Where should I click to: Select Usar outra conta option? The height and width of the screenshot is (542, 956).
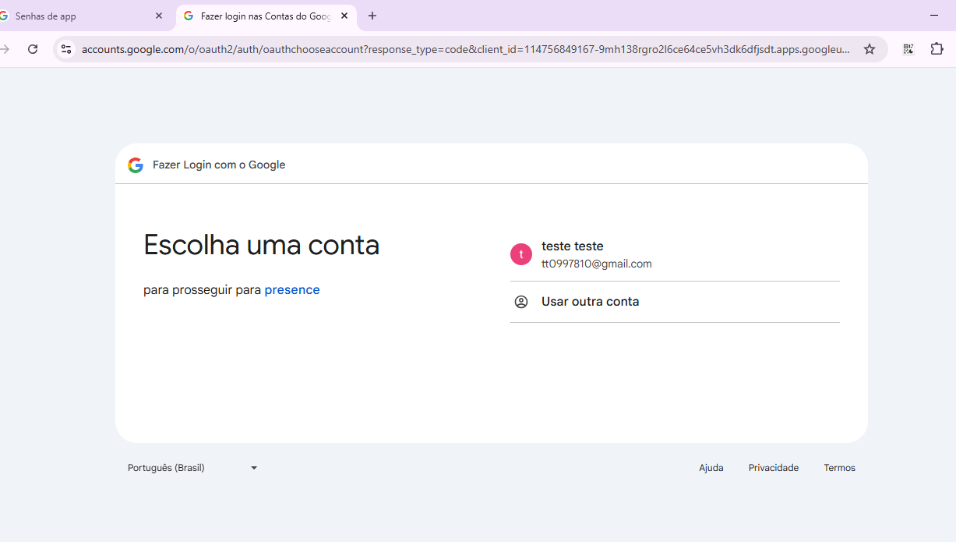coord(675,302)
